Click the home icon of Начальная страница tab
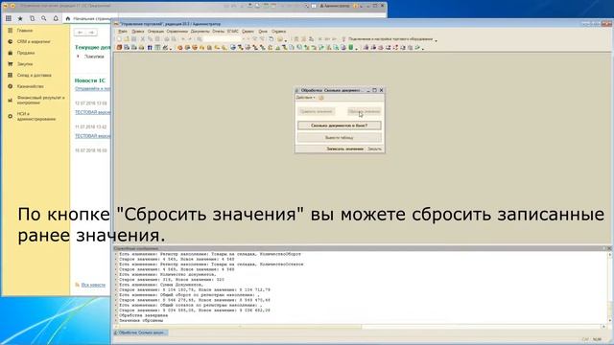The height and width of the screenshot is (345, 614). [x=68, y=18]
